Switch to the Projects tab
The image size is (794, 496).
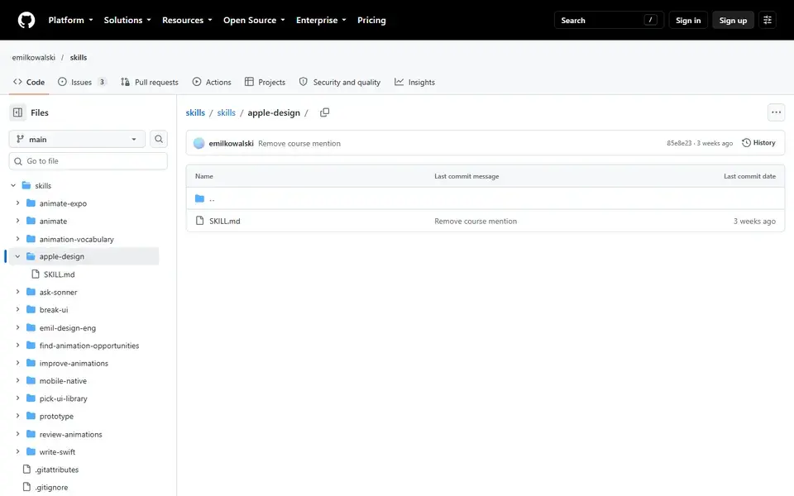tap(265, 82)
